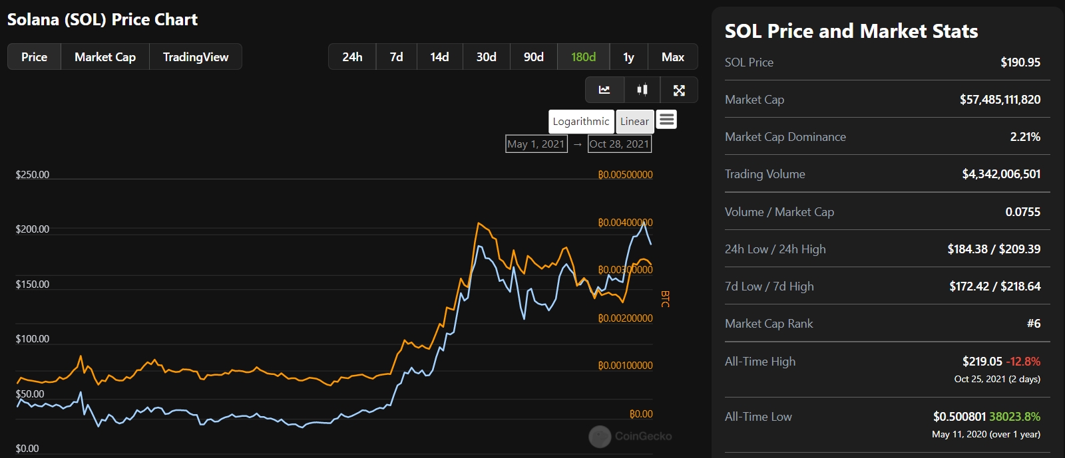Click the May 11, 2020 (over 1 year) text

coord(986,434)
